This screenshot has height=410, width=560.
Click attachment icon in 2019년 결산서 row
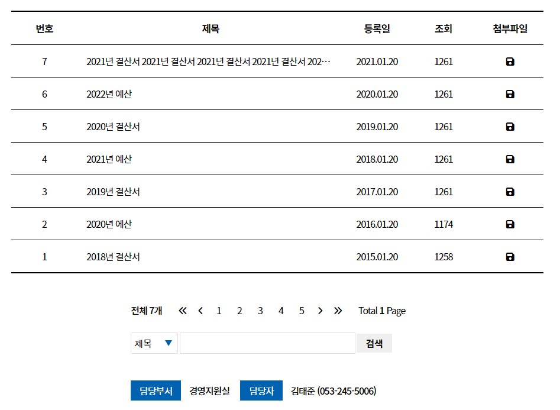pyautogui.click(x=510, y=192)
